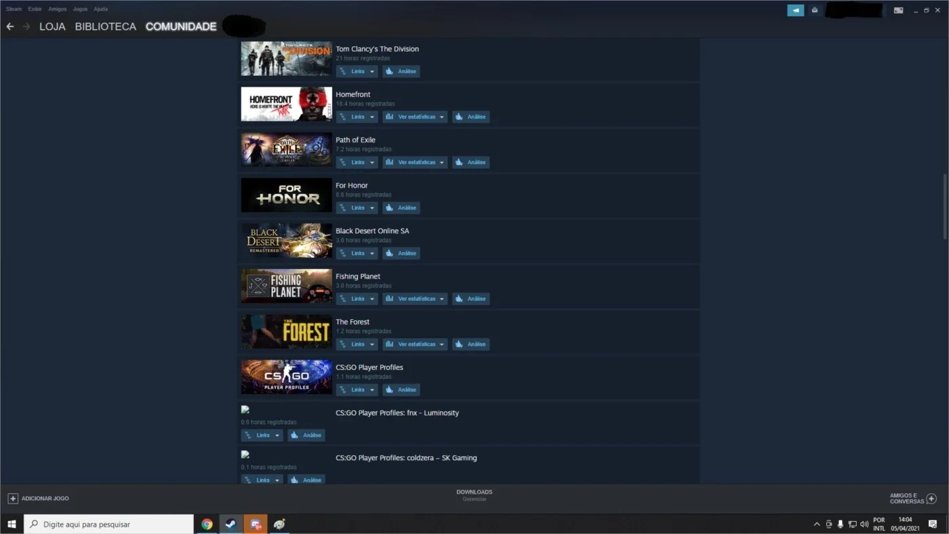Screen dimensions: 949x534
Task: Open the Windows Start menu
Action: tap(12, 524)
